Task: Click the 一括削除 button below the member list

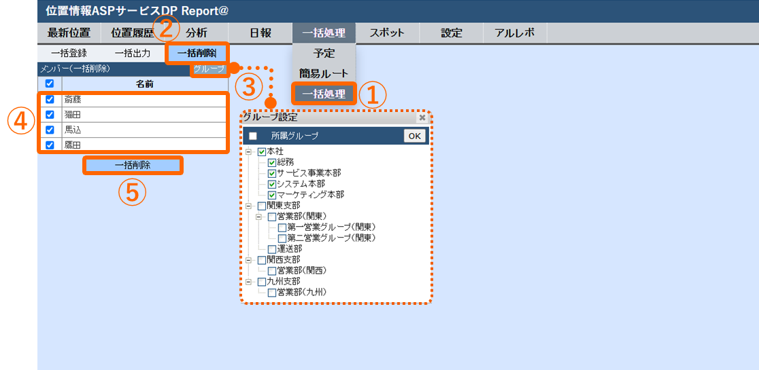Action: tap(133, 165)
